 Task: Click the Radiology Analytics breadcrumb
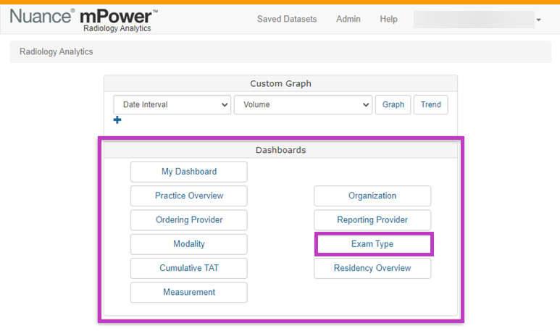click(56, 51)
